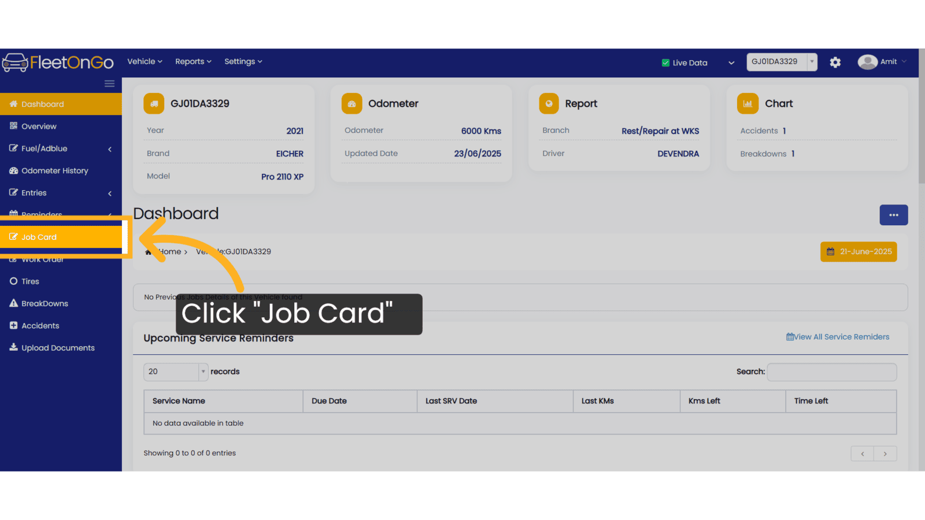The width and height of the screenshot is (925, 520).
Task: Select Dashboard in the sidebar
Action: [x=61, y=104]
